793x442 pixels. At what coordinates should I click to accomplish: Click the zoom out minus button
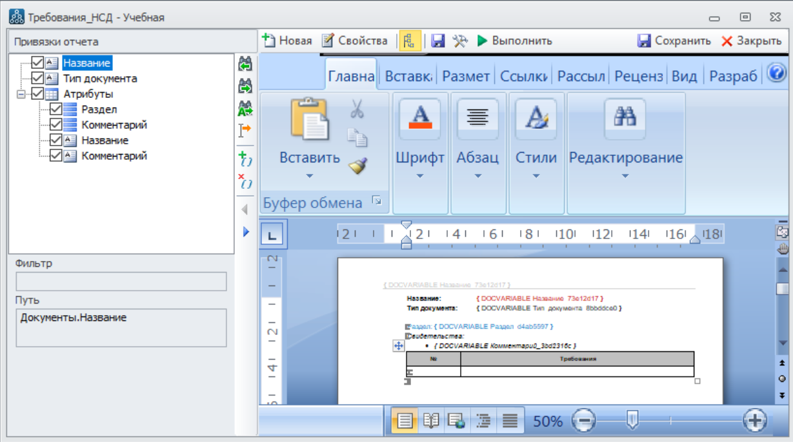(584, 421)
